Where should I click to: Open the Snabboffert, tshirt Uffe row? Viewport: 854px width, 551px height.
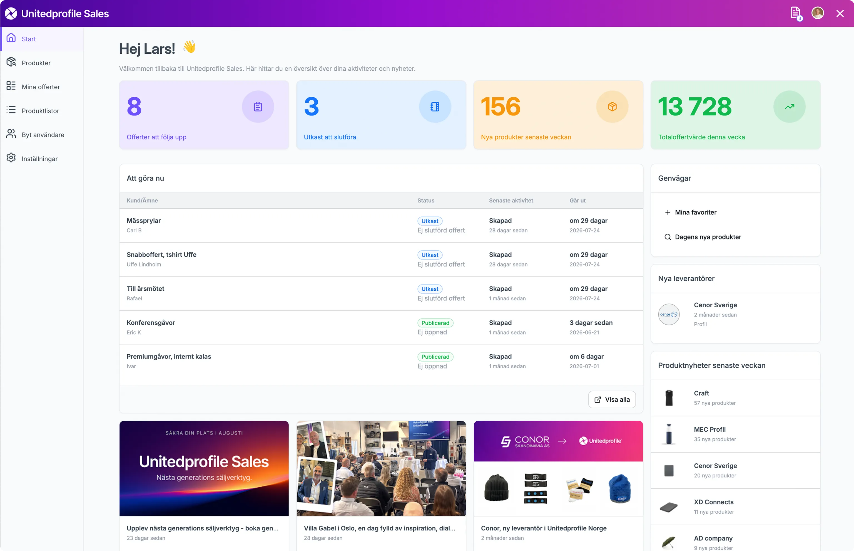381,260
